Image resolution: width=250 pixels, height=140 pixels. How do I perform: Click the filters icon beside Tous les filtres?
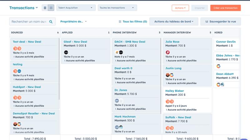(x=120, y=21)
